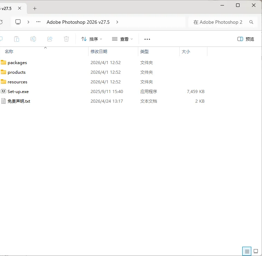Click the 7,459 KB size cell

pos(196,91)
